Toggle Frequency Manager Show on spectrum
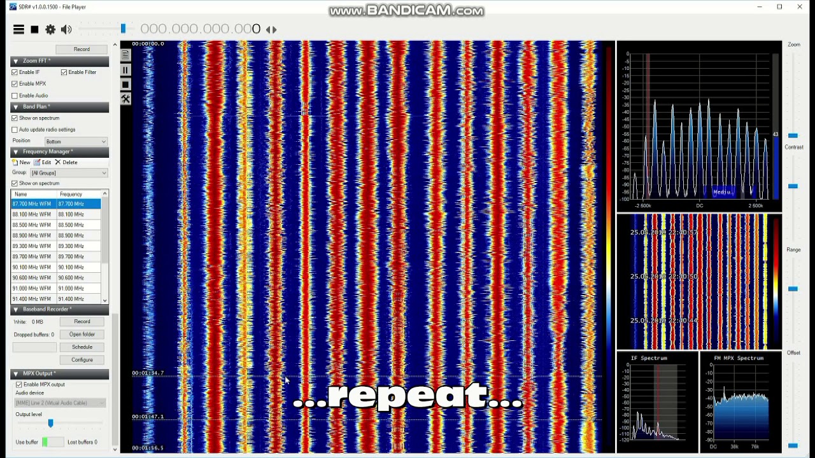 tap(15, 183)
